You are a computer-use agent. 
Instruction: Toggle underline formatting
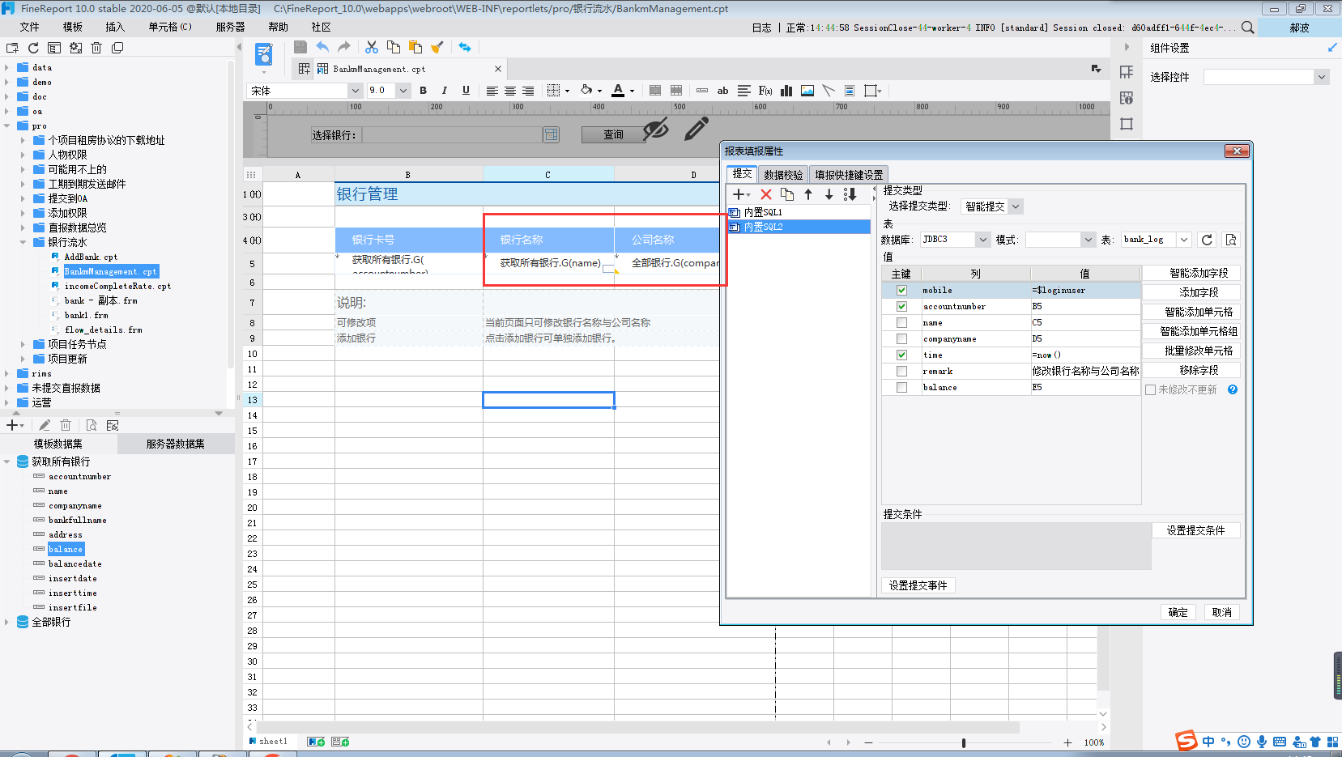point(466,91)
